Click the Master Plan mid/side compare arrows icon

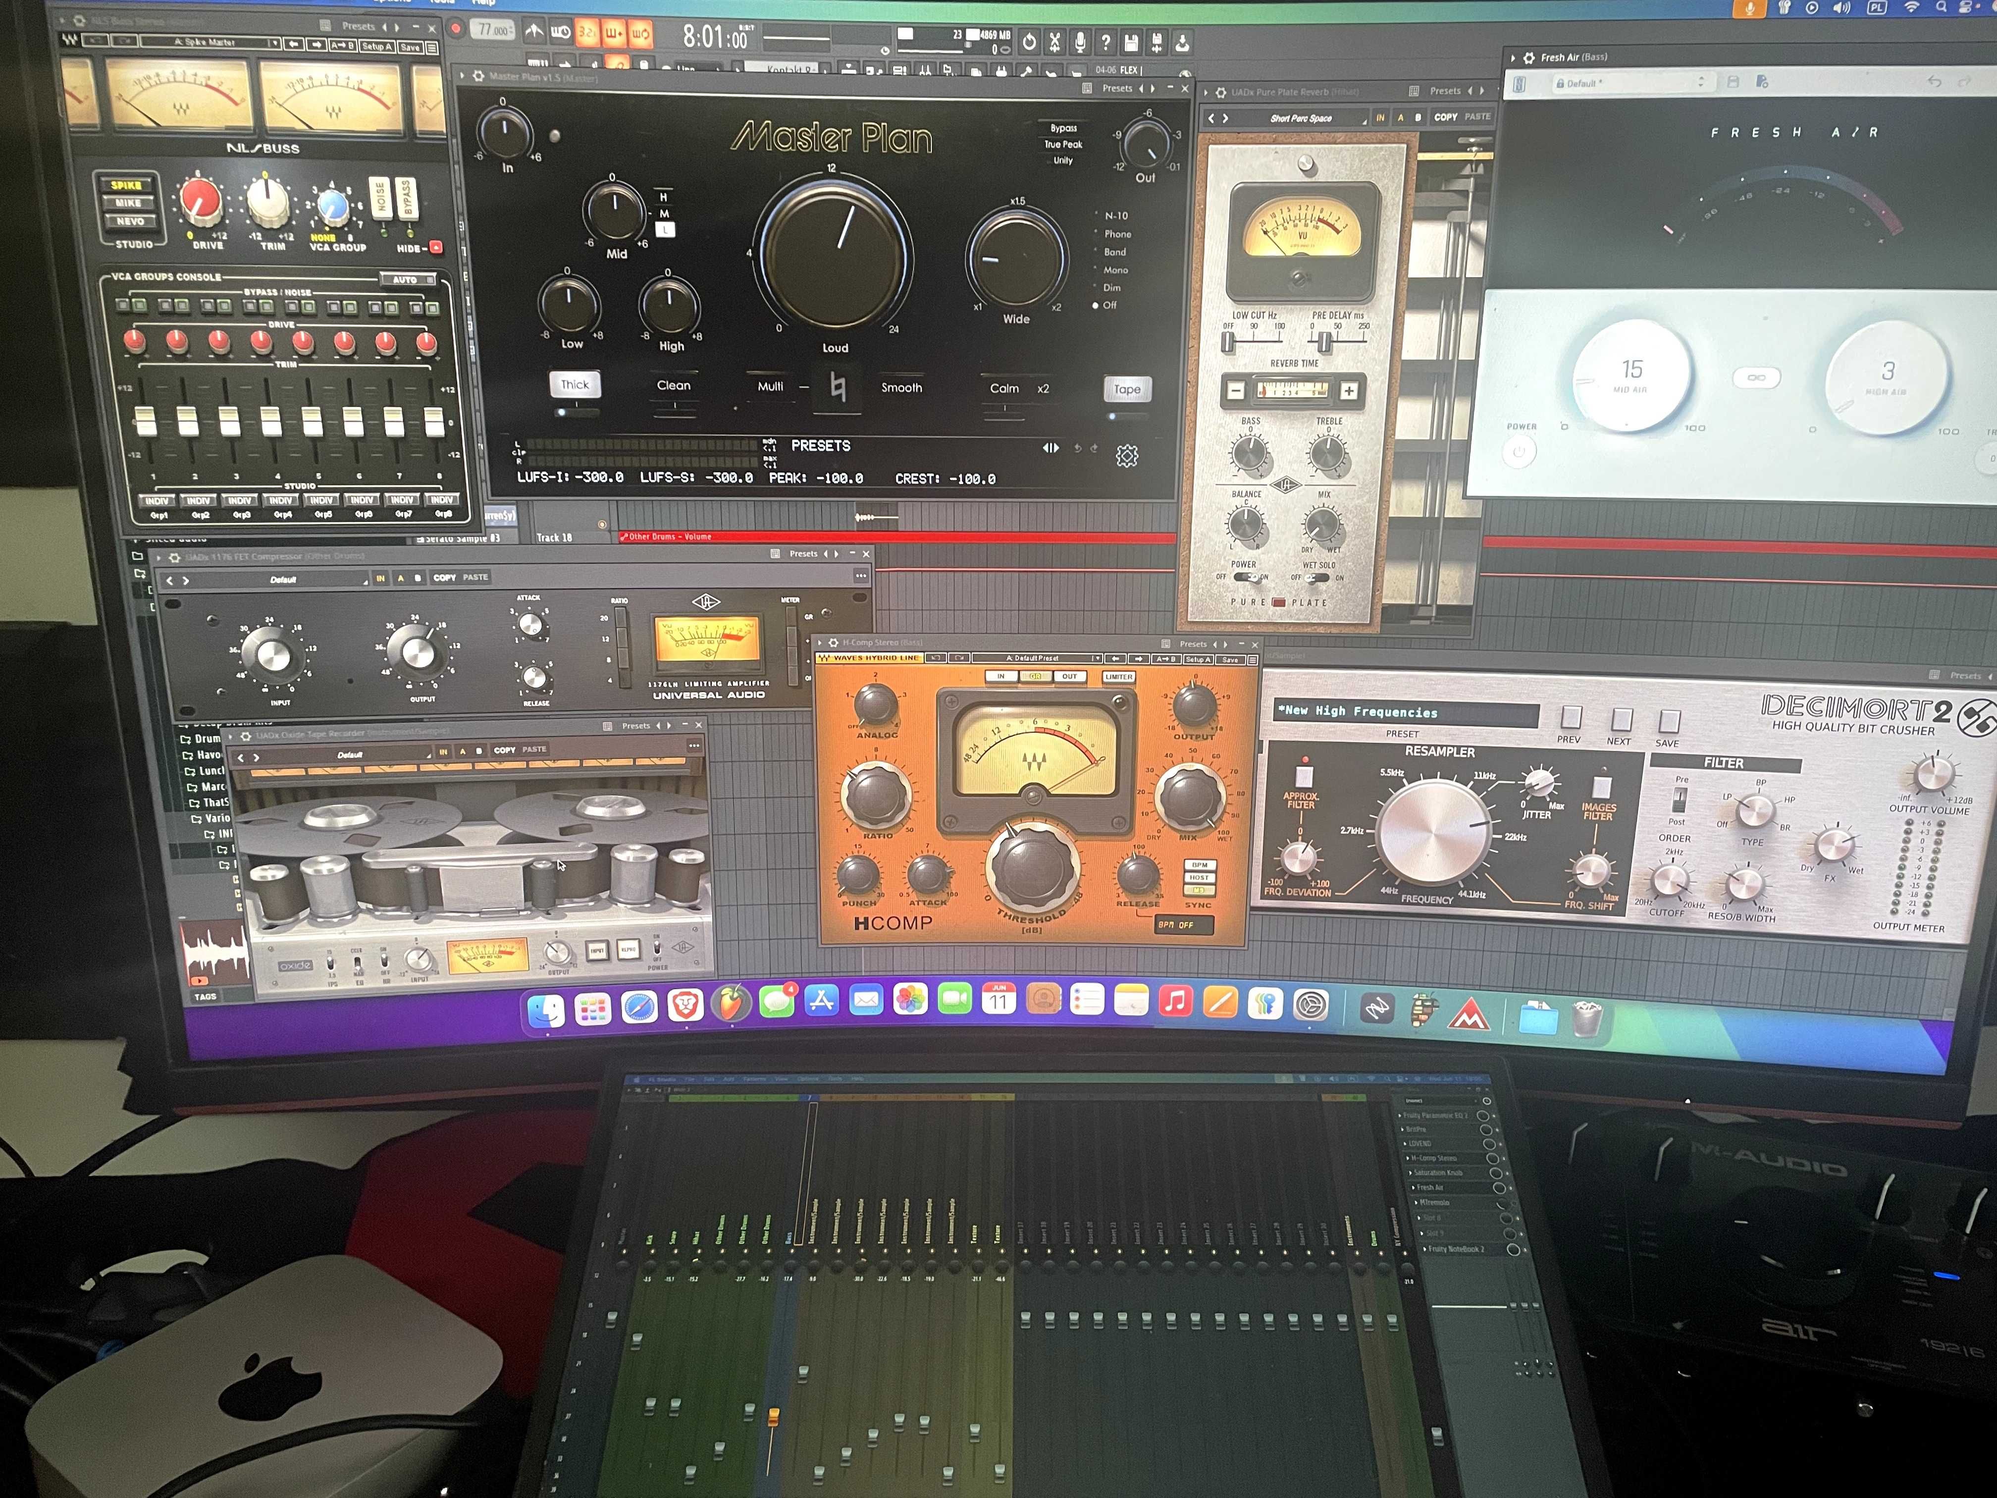(x=1051, y=448)
